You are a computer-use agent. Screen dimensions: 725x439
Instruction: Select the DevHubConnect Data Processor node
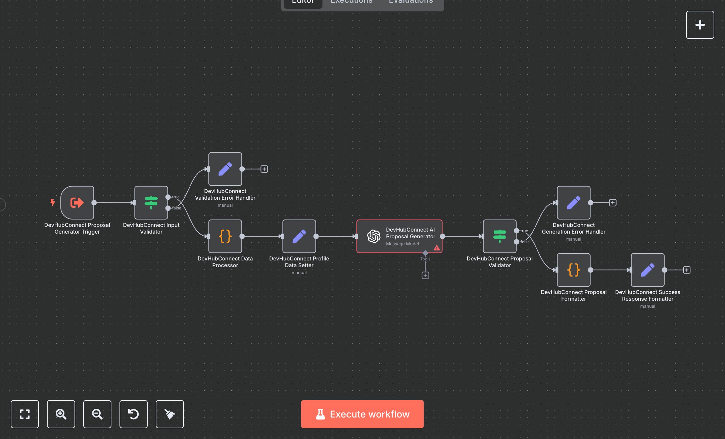[225, 236]
